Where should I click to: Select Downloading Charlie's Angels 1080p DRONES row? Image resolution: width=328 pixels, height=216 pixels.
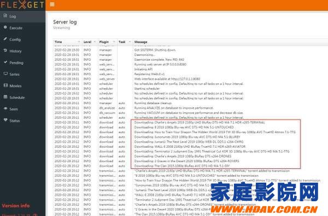coord(183,156)
